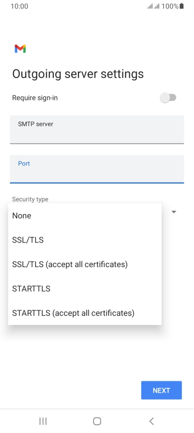Tap the home navigation icon
194x433 pixels.
tap(97, 421)
